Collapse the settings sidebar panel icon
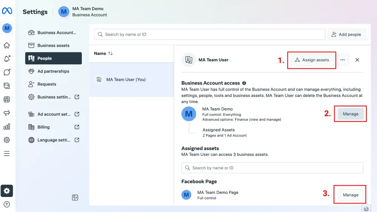377x212 pixels. (75, 198)
